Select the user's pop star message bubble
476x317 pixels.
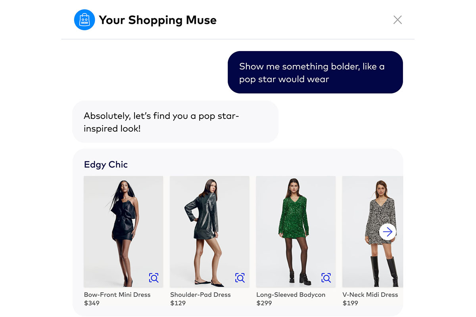coord(315,72)
